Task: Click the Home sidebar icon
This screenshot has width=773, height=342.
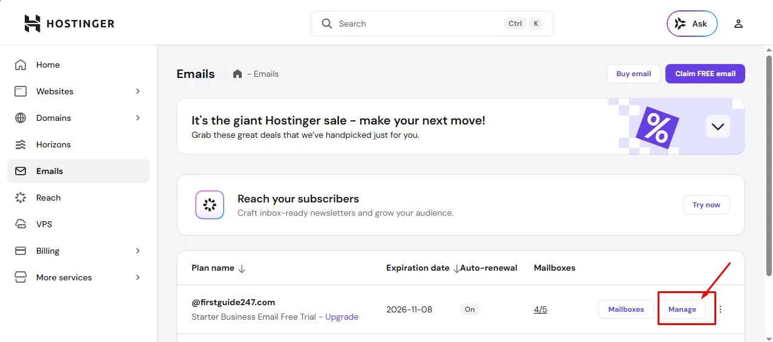Action: pyautogui.click(x=21, y=65)
